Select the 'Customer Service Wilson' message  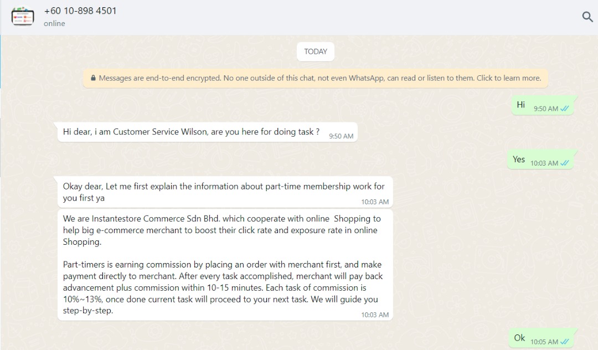click(x=208, y=132)
